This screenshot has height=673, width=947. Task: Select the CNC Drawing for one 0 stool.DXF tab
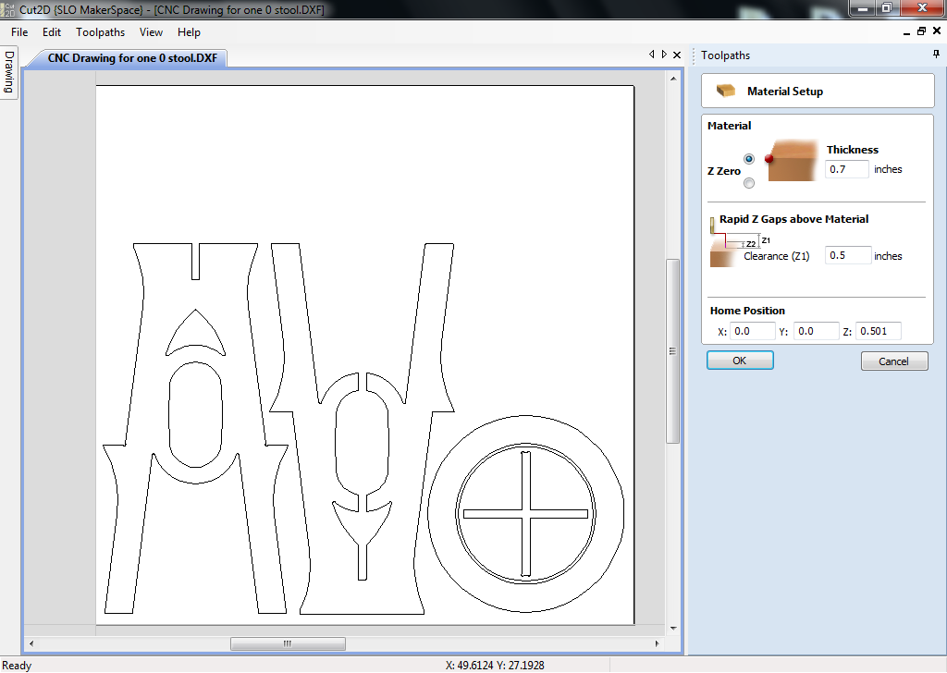point(132,58)
